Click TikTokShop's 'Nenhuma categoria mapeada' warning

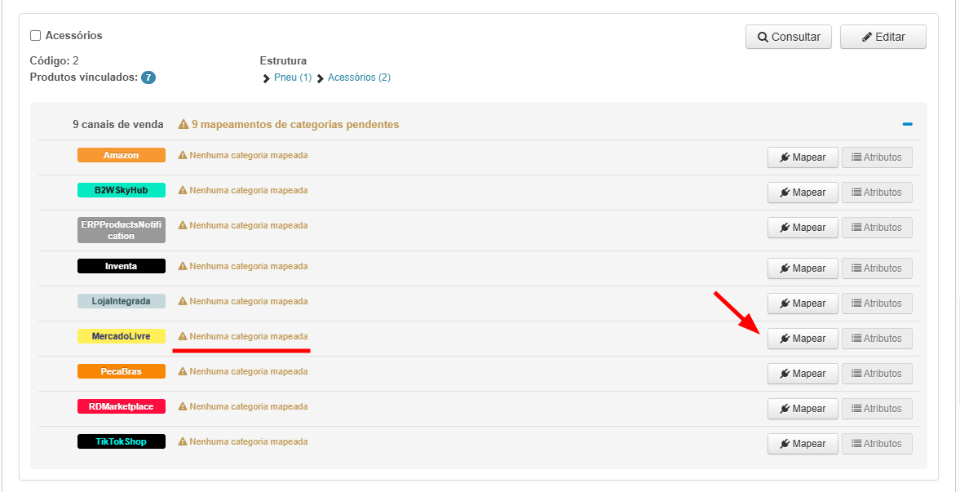pos(243,441)
